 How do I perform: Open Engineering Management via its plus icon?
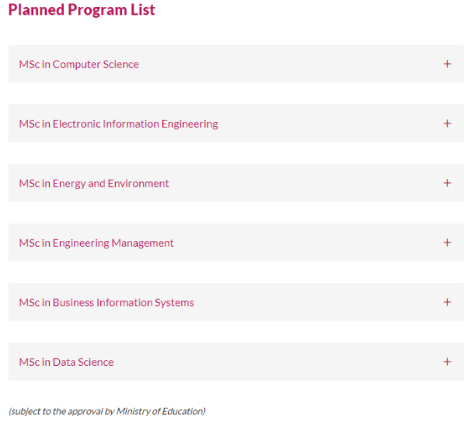447,243
